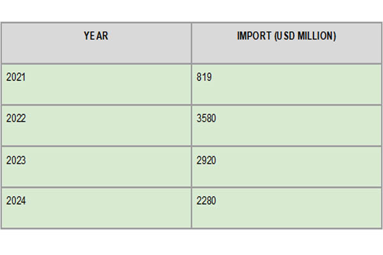Click the 3580 import value
This screenshot has height=255, width=383.
(x=206, y=119)
